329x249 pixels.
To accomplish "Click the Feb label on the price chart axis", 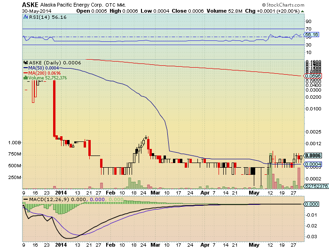I will 110,193.
